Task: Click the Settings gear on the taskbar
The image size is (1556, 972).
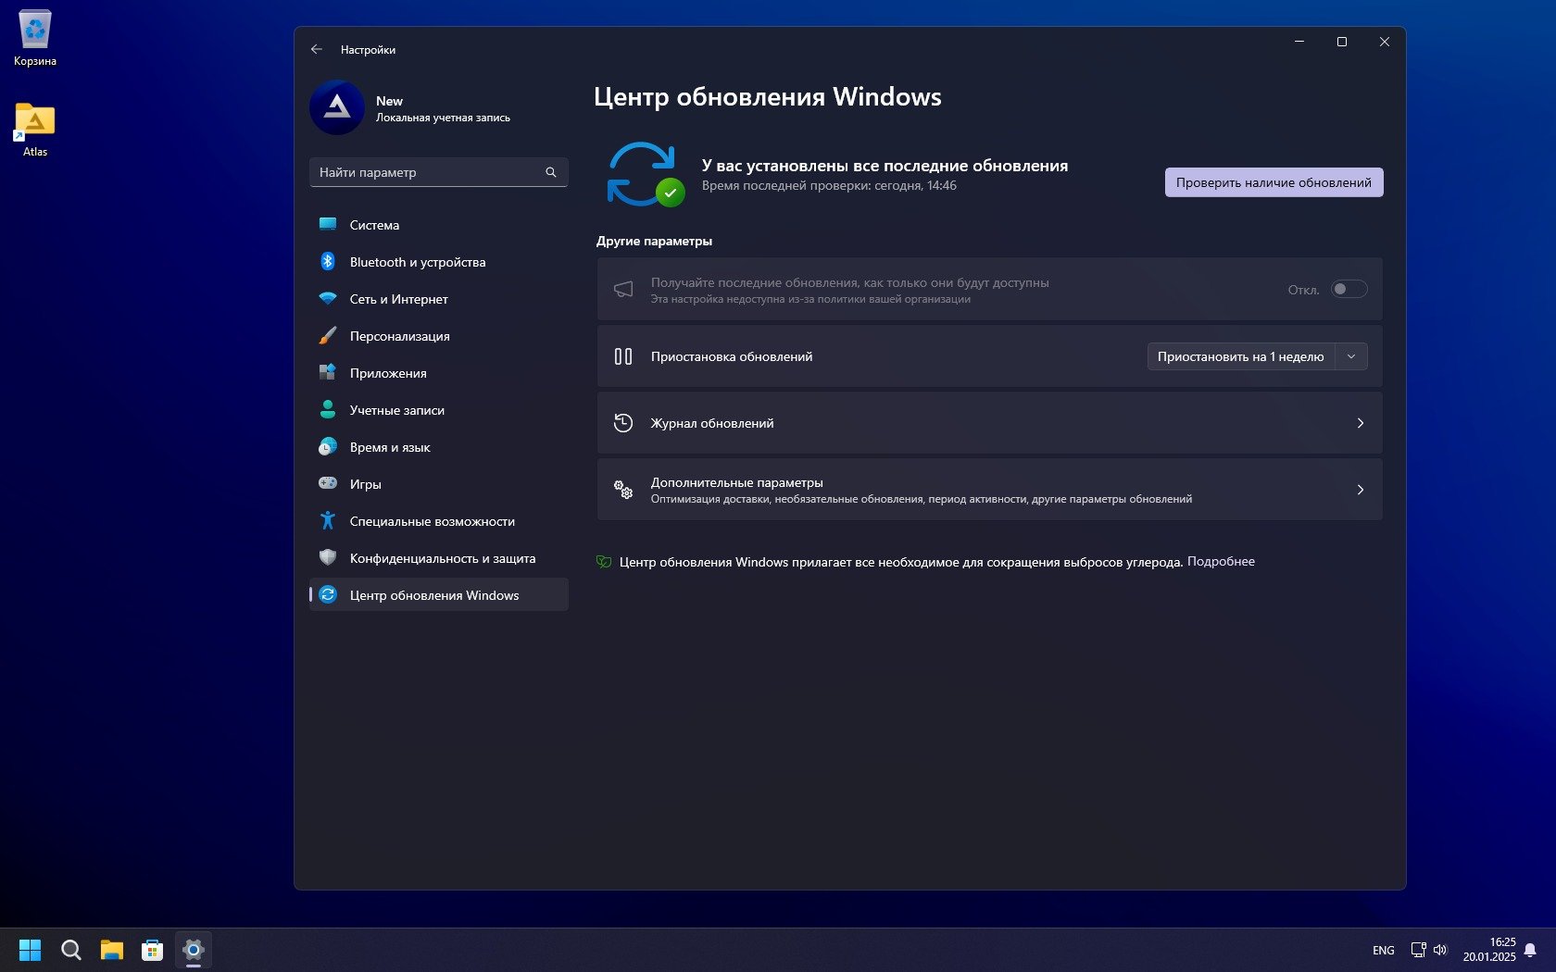Action: tap(194, 950)
